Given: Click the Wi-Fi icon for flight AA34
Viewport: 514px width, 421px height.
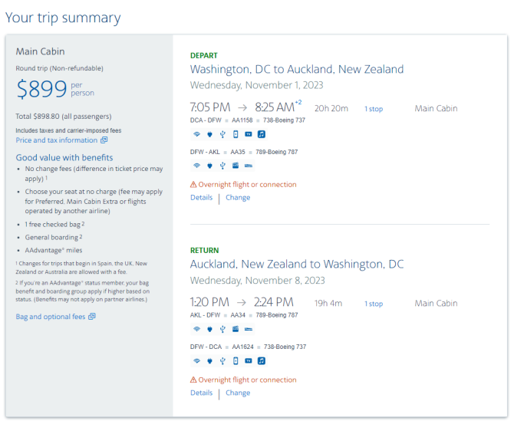Looking at the screenshot, I should point(196,329).
